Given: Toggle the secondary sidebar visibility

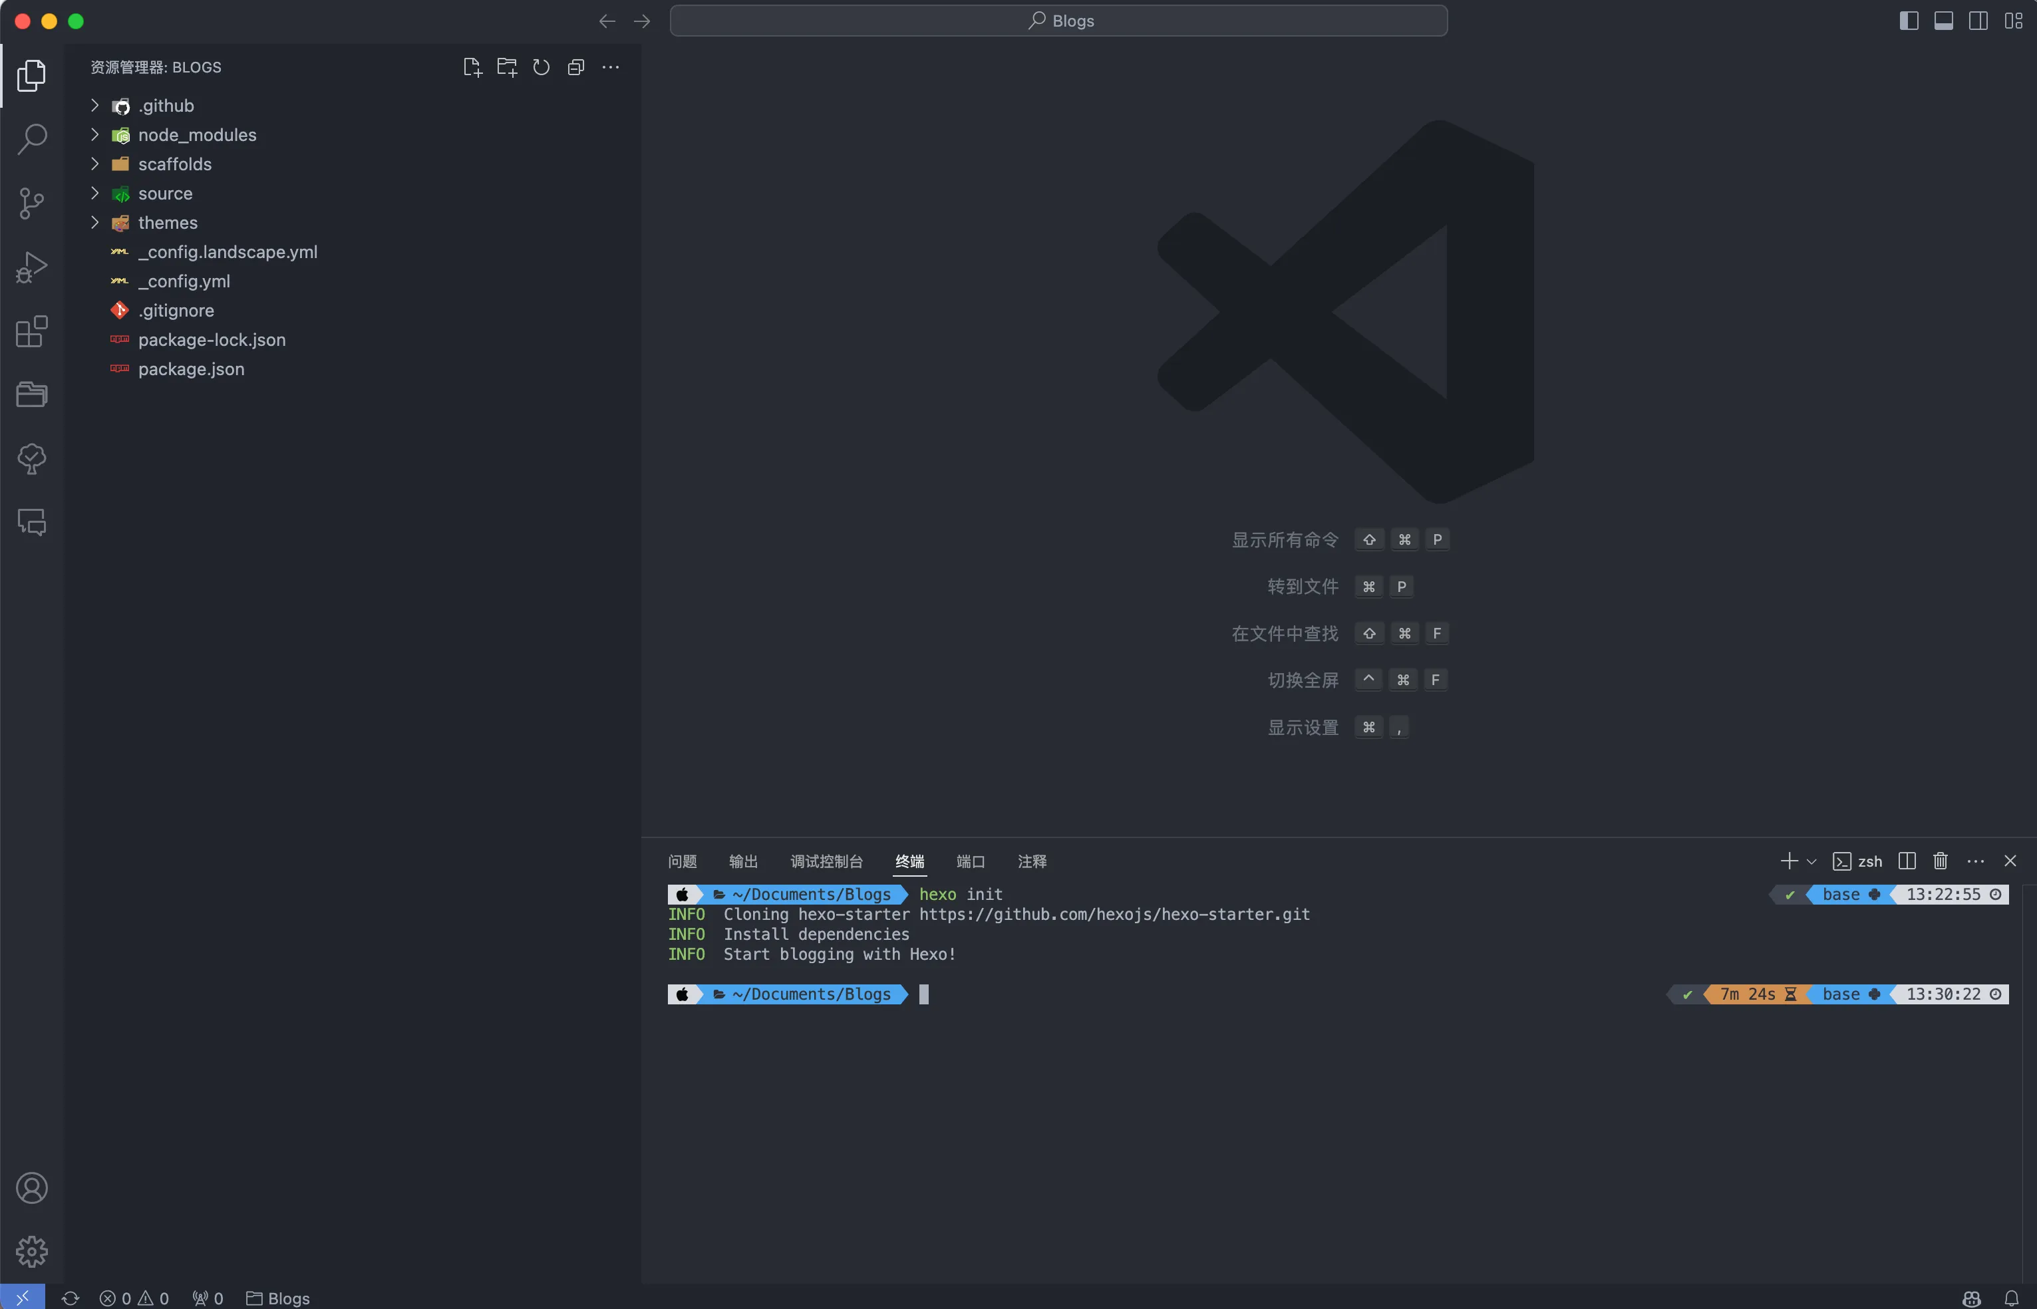Looking at the screenshot, I should [1978, 21].
